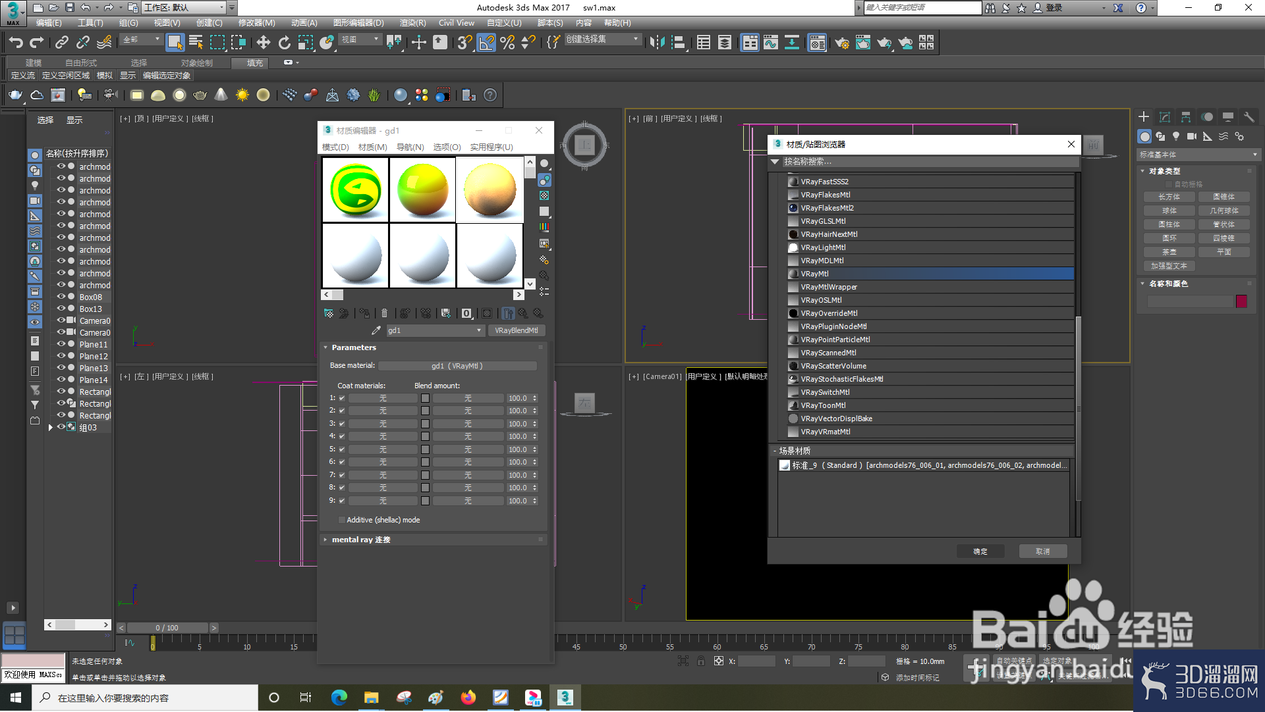Open the Utilities wrench panel
1265x712 pixels.
coord(1249,116)
